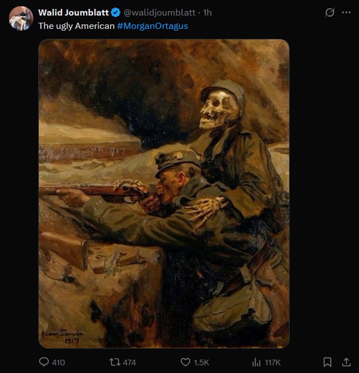Like the post with the heart icon
The width and height of the screenshot is (359, 373).
(x=186, y=362)
